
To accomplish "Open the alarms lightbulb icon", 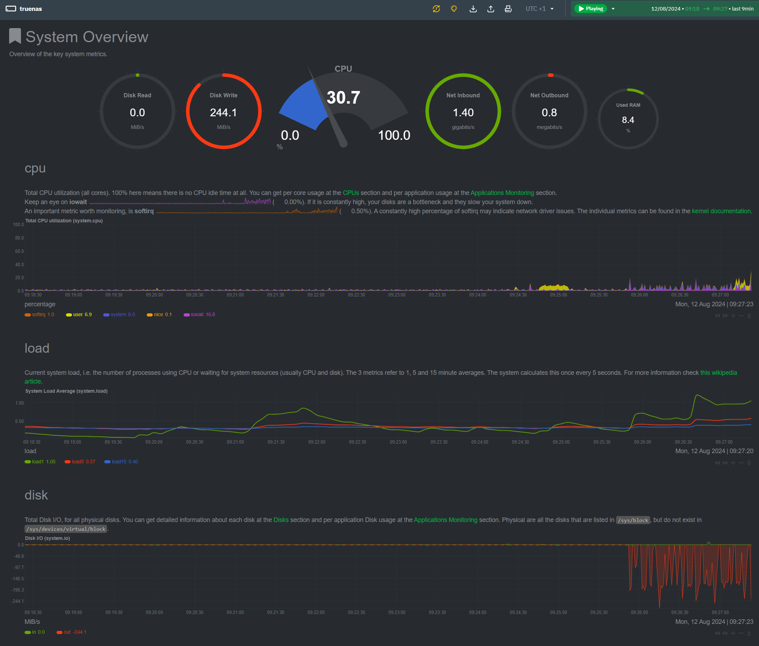I will pos(454,9).
